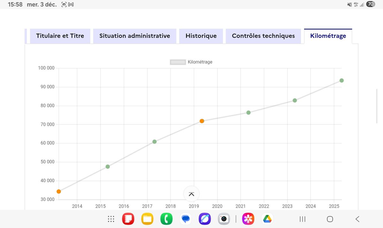Click the green 2015 data point
The width and height of the screenshot is (383, 228).
[x=108, y=167]
